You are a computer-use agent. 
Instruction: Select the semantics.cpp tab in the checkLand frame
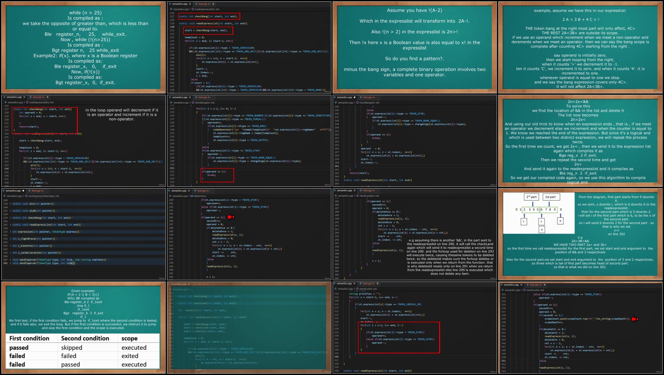tap(344, 190)
